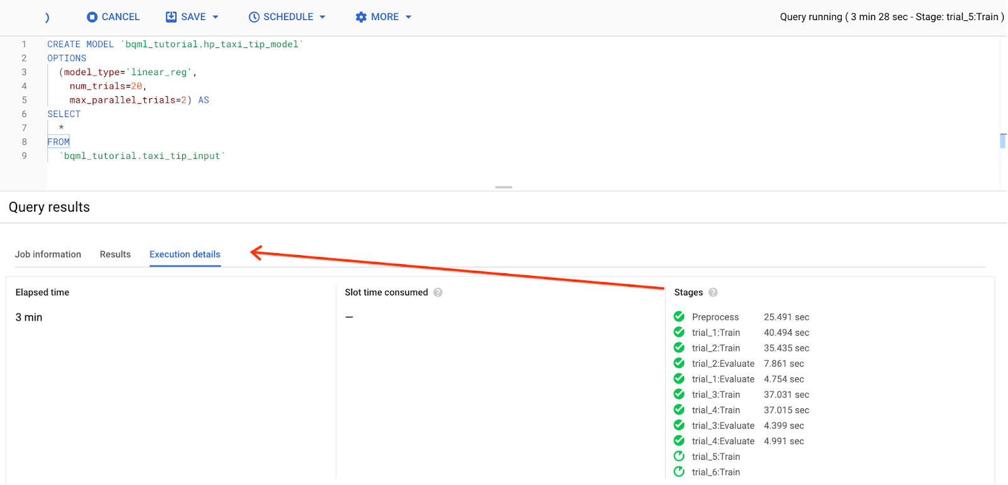This screenshot has height=485, width=1008.
Task: Click check icon for trial_4:Evaluate
Action: (x=679, y=440)
